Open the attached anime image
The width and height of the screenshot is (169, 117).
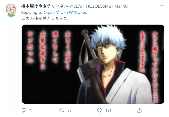[93, 64]
